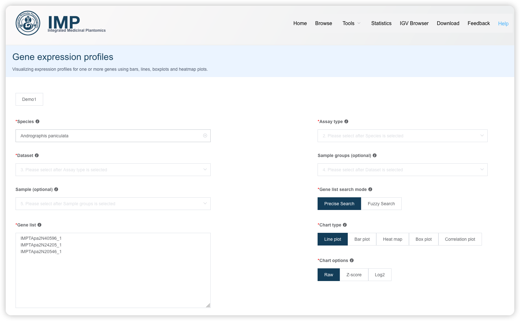Click the Gene list textarea resize handle
The height and width of the screenshot is (321, 520).
tap(208, 305)
